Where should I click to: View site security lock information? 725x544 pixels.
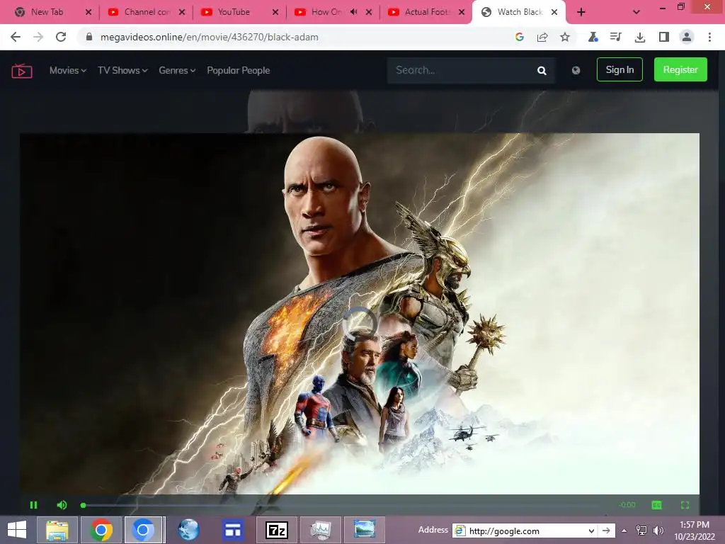point(89,37)
